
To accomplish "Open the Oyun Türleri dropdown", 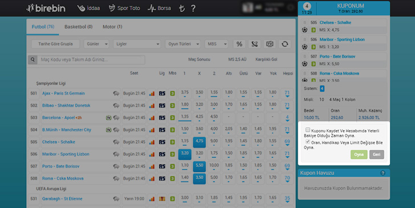I will (182, 44).
